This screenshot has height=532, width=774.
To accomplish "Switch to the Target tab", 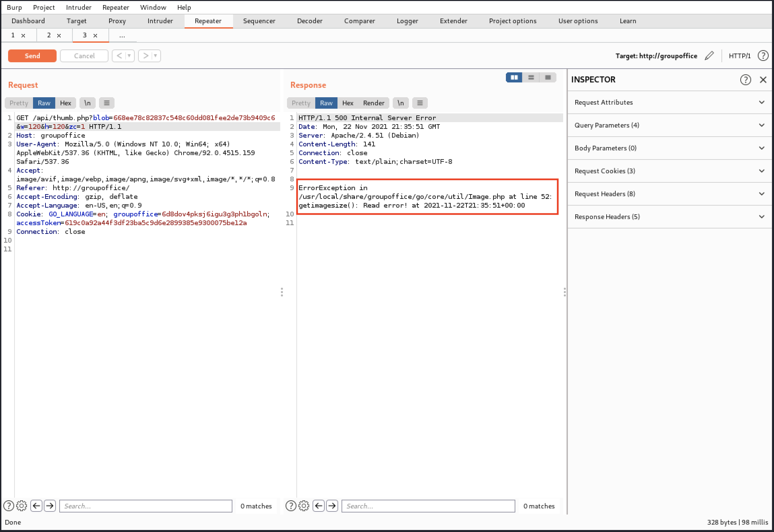I will click(x=76, y=21).
